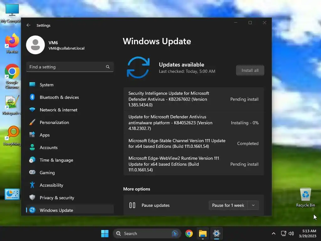
Task: Click the Bluetooth icon in sidebar
Action: [32, 97]
